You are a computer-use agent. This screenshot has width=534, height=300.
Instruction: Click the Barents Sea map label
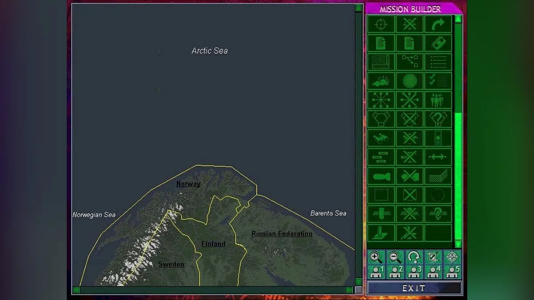coord(328,213)
